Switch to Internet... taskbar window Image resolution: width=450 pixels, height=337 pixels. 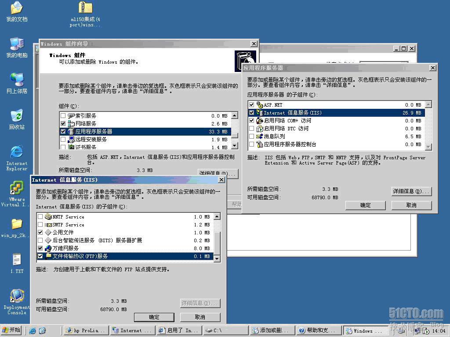point(133,330)
